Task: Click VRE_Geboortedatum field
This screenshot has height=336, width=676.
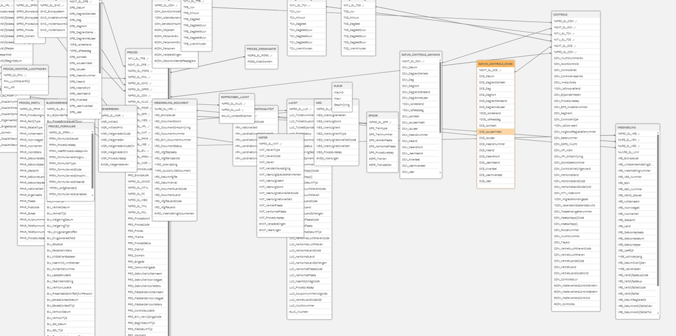Action: pos(636,238)
